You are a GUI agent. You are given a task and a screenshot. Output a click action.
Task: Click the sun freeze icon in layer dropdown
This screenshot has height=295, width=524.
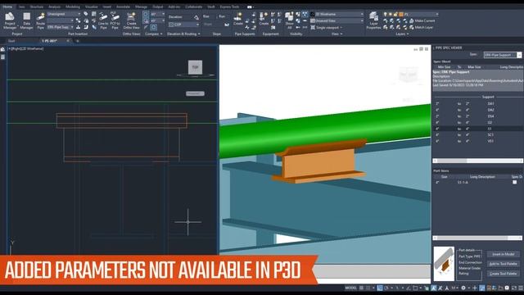point(391,14)
